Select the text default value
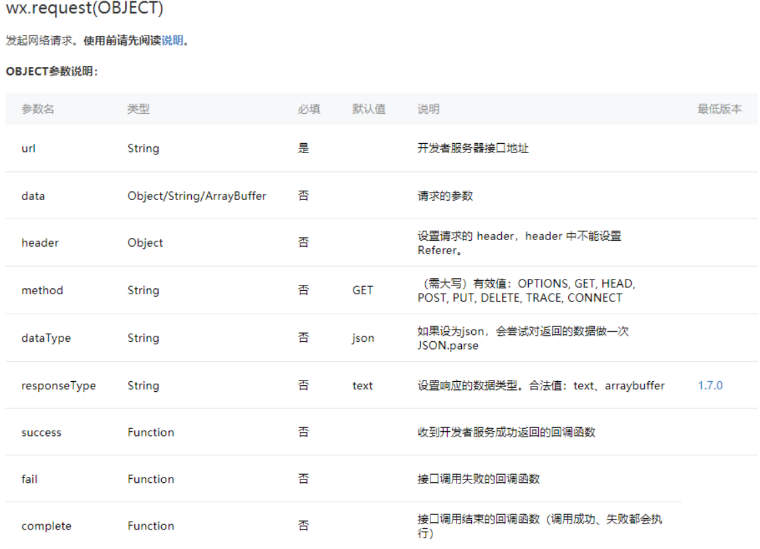 362,386
